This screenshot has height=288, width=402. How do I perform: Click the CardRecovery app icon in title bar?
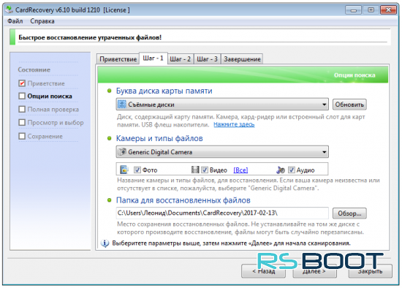point(9,10)
